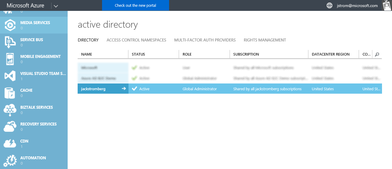This screenshot has height=169, width=392.
Task: Sort the table by Status column header
Action: tap(139, 54)
